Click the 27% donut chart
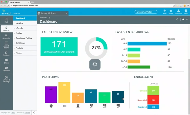 [96, 48]
